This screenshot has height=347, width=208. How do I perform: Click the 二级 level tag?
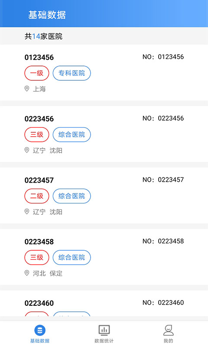pyautogui.click(x=37, y=196)
